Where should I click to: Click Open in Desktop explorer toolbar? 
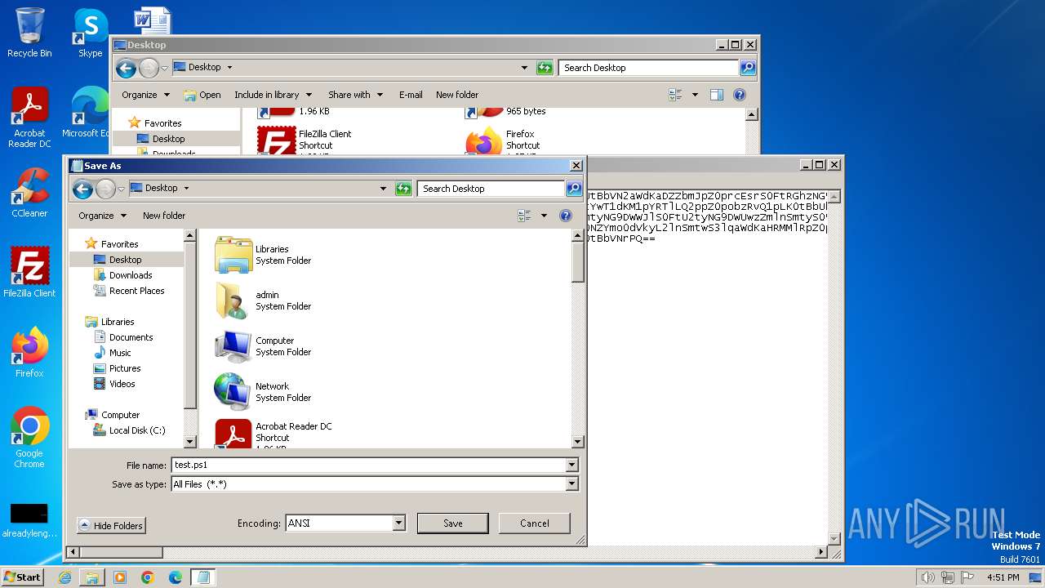pos(202,95)
